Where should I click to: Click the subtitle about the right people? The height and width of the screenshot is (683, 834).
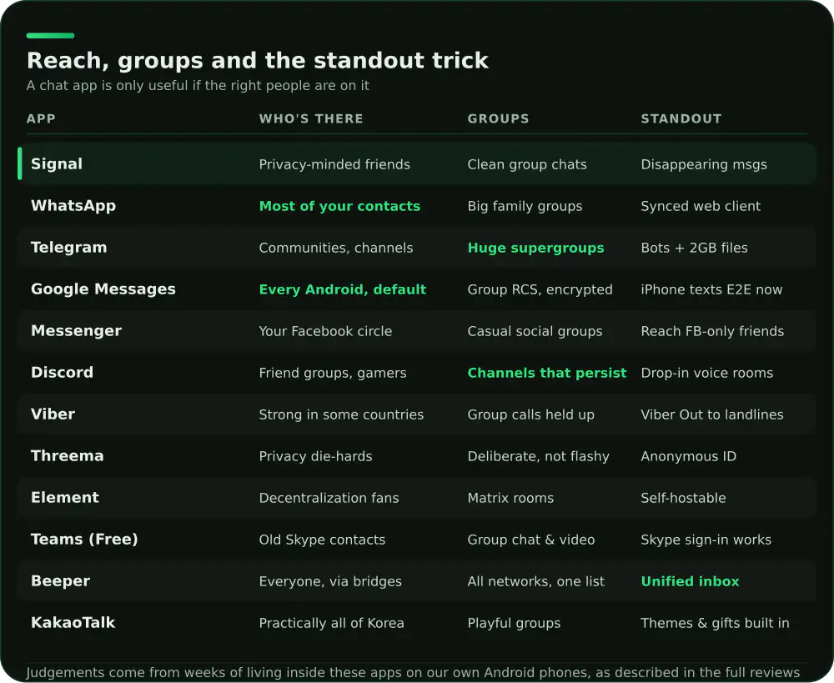198,86
